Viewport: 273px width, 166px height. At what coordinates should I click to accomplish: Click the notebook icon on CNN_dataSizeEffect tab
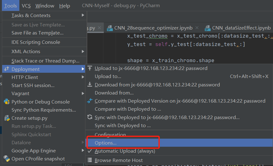(208, 28)
